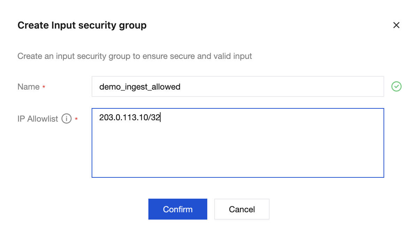Click the red asterisk after IP Allowlist icon
Image resolution: width=418 pixels, height=237 pixels.
coord(76,119)
